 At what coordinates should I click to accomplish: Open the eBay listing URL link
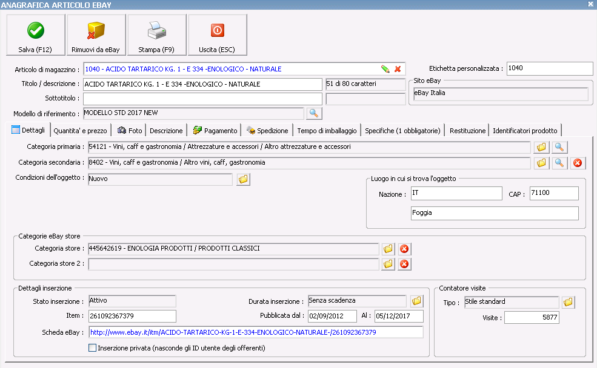point(233,332)
